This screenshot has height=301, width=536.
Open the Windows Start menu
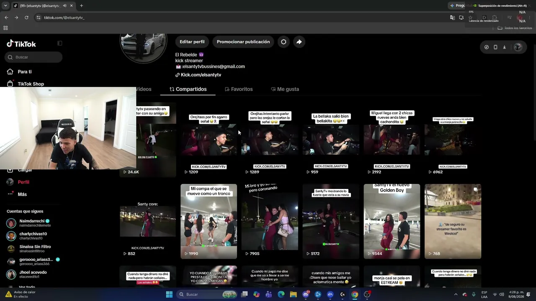pos(169,294)
